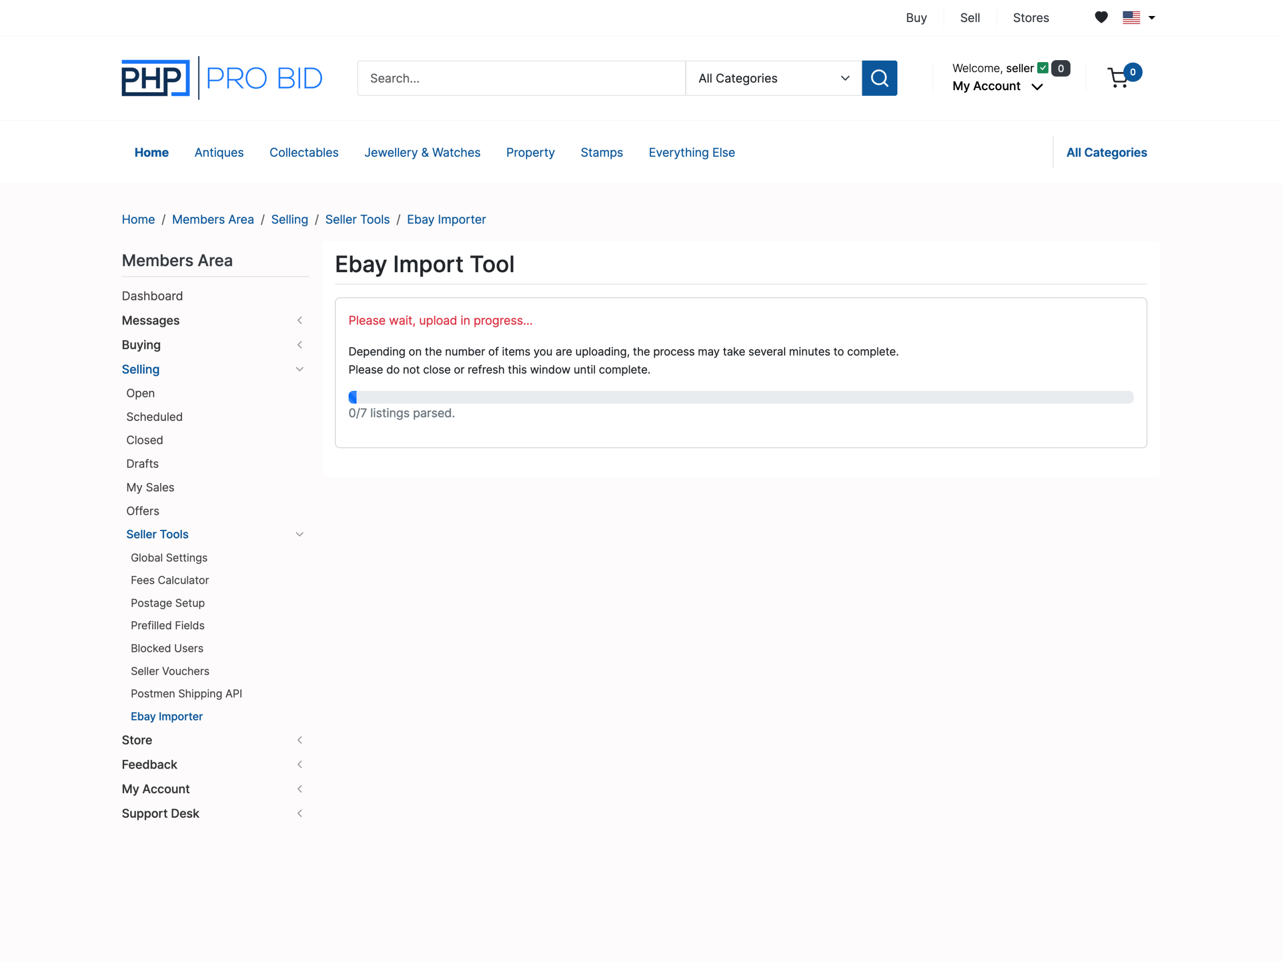Click the PHP Pro Bid logo

pyautogui.click(x=221, y=78)
